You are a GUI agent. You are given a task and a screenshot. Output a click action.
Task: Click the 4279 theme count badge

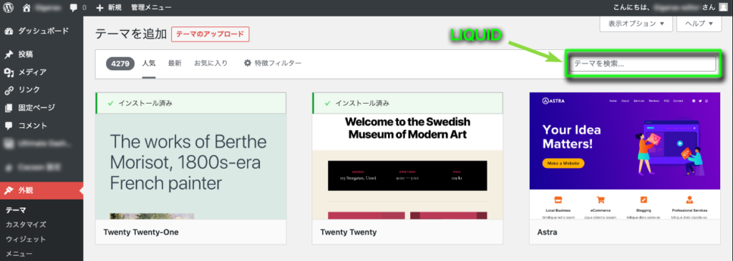tap(120, 64)
